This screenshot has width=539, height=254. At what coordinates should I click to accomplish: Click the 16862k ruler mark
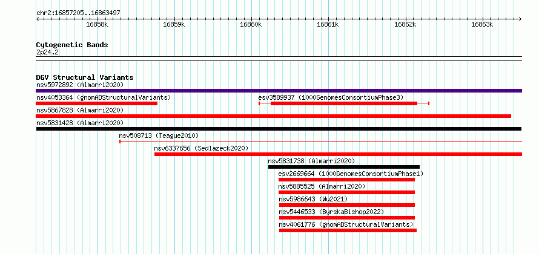(x=405, y=24)
